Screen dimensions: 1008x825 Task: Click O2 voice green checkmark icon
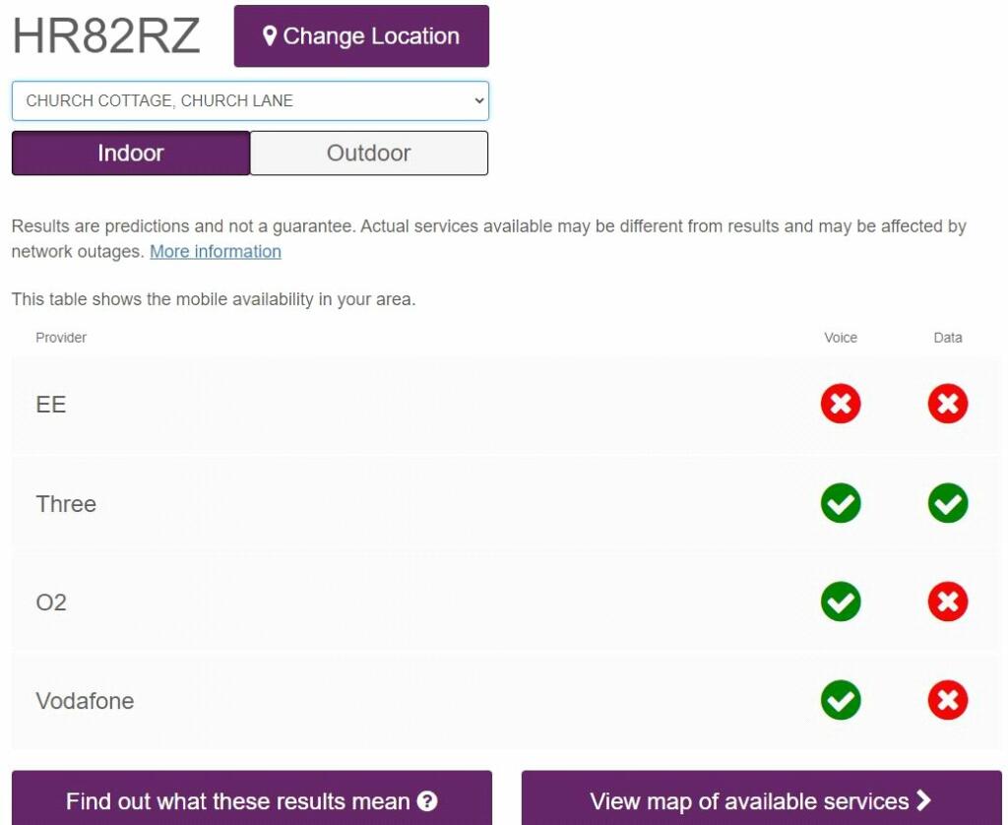[x=841, y=602]
